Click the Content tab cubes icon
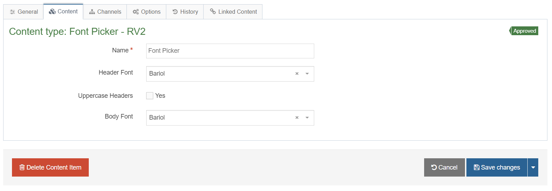 [x=52, y=11]
